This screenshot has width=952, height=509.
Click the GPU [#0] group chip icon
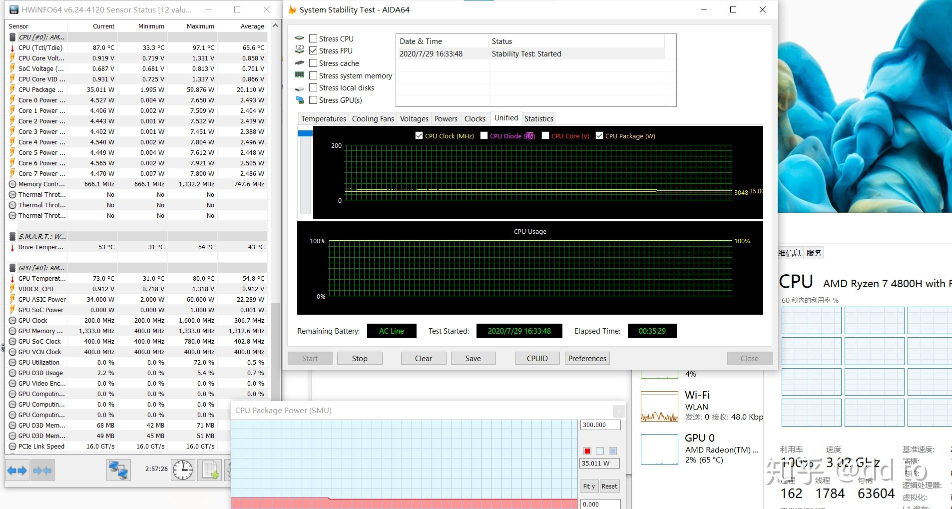12,268
